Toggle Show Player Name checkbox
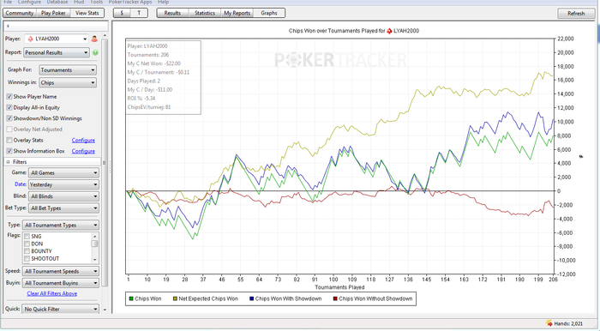 click(x=9, y=97)
